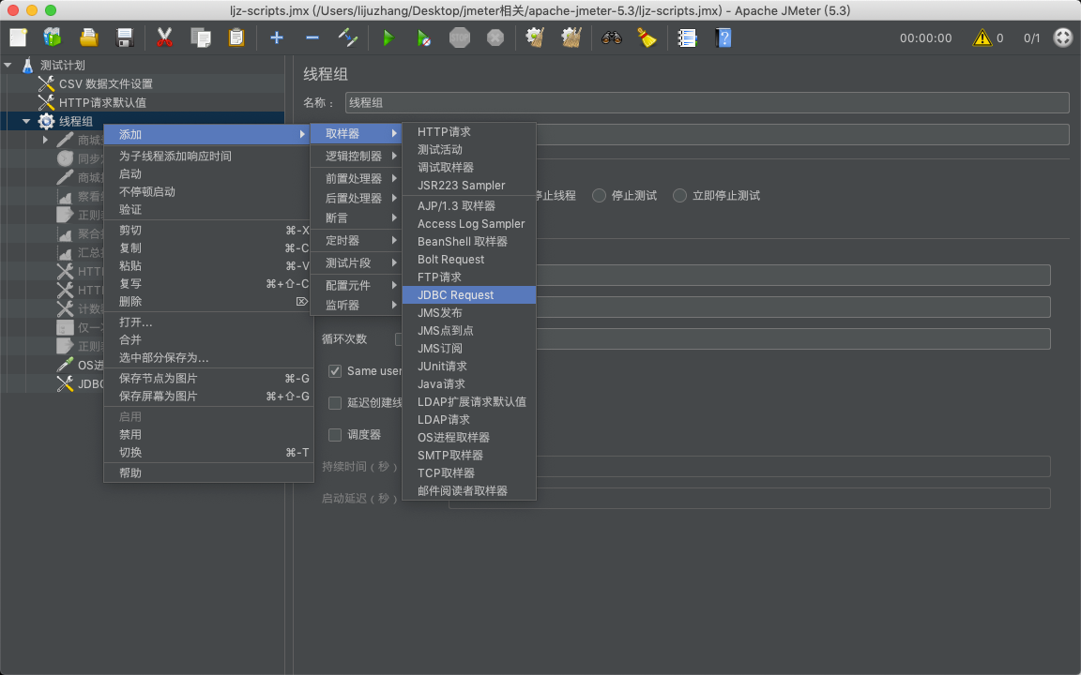Click the New test plan toolbar icon
The height and width of the screenshot is (675, 1081).
[x=19, y=37]
